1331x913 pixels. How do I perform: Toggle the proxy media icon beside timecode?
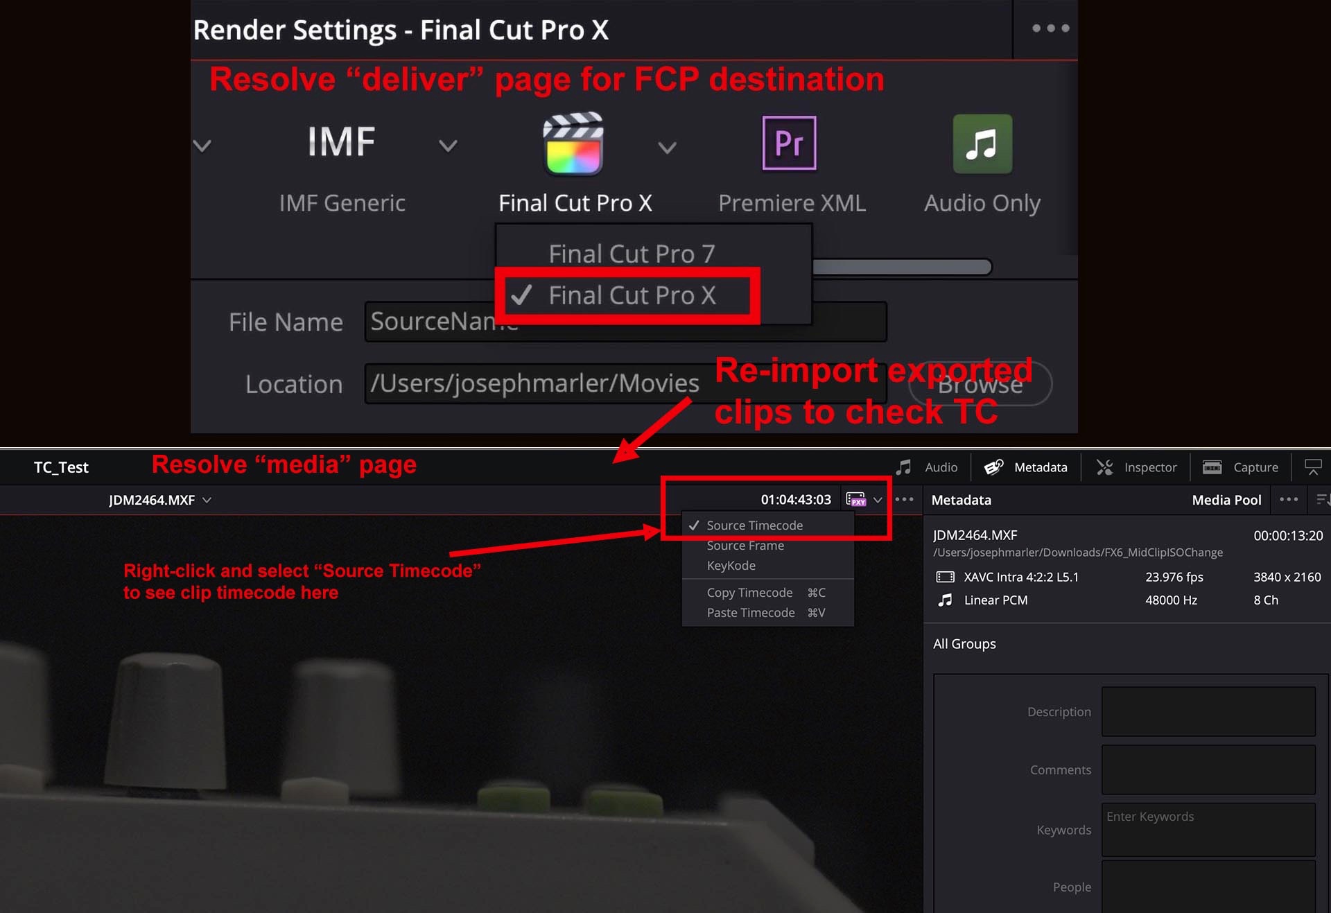click(856, 499)
